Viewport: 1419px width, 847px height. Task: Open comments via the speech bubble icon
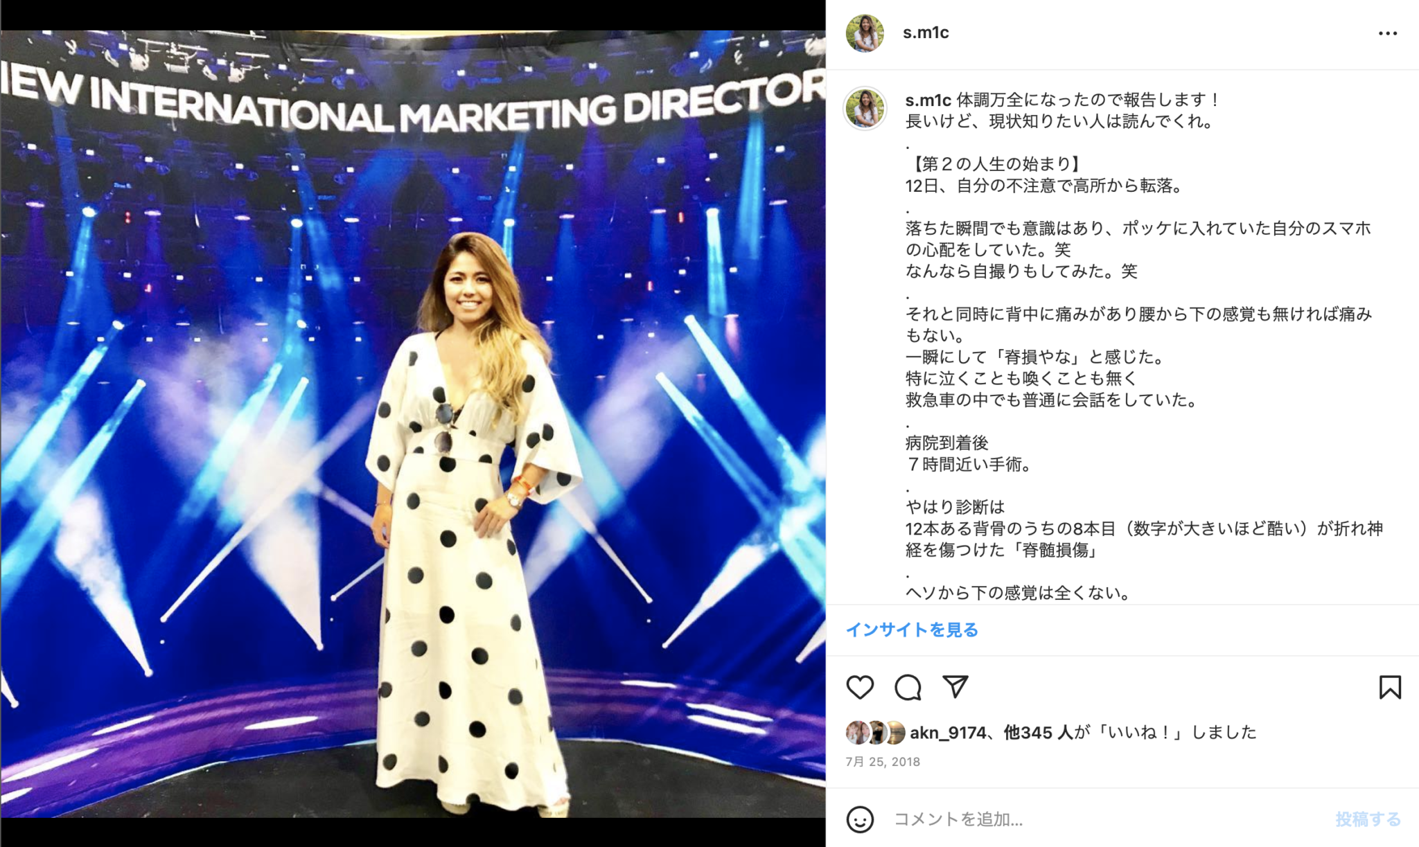908,687
